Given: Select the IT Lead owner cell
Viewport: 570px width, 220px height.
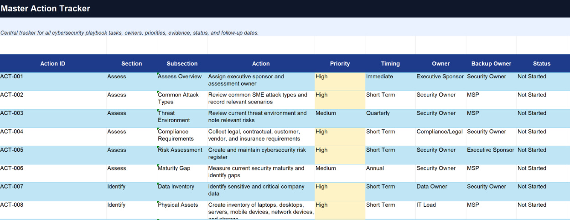Looking at the screenshot, I should tap(440, 210).
